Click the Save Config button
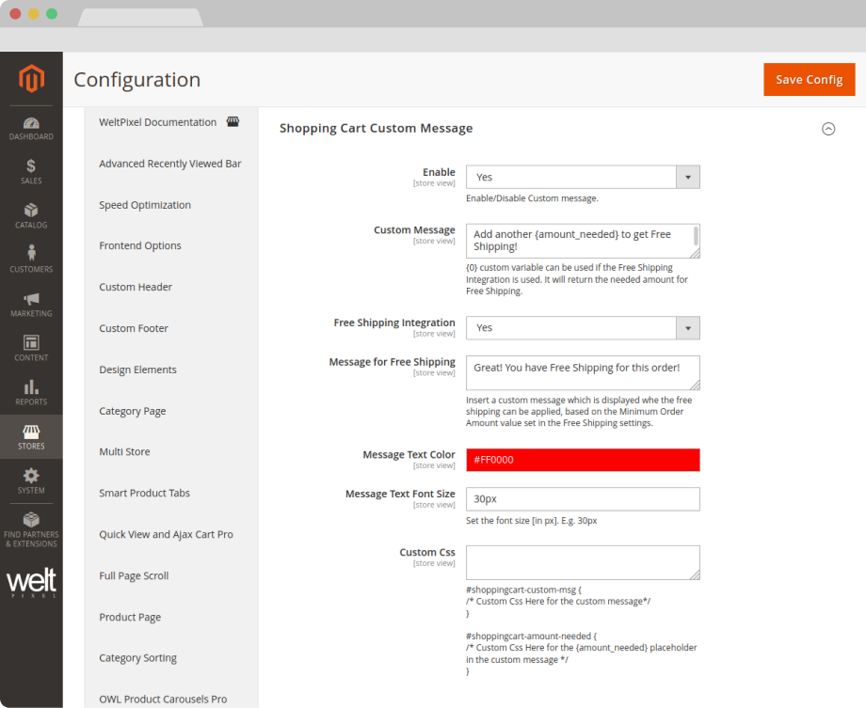This screenshot has height=708, width=866. (x=809, y=80)
